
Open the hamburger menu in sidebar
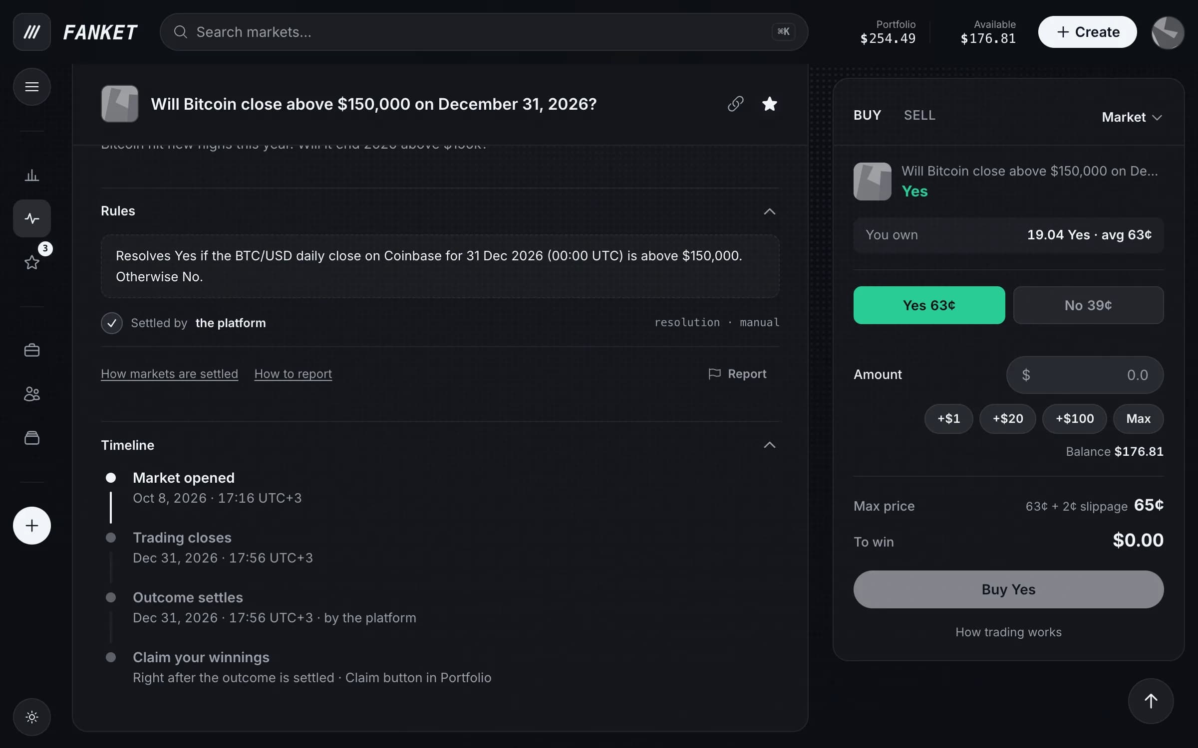click(x=32, y=87)
